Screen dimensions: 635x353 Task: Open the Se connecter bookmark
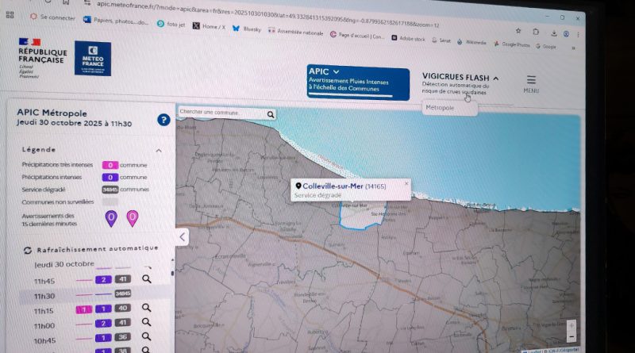[x=52, y=17]
